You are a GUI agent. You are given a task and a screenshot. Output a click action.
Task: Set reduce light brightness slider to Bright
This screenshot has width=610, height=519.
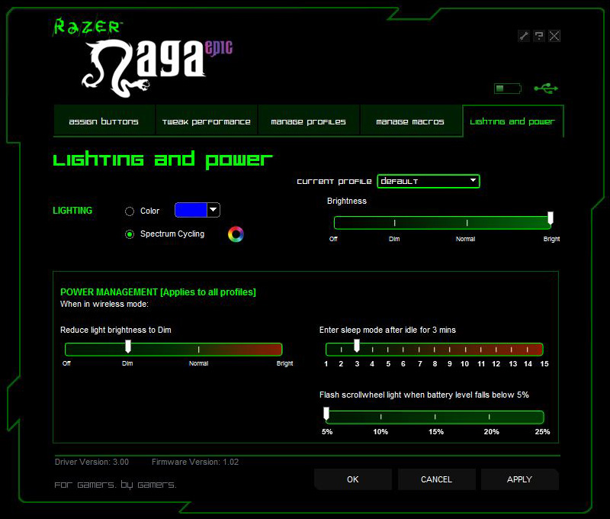pyautogui.click(x=280, y=350)
